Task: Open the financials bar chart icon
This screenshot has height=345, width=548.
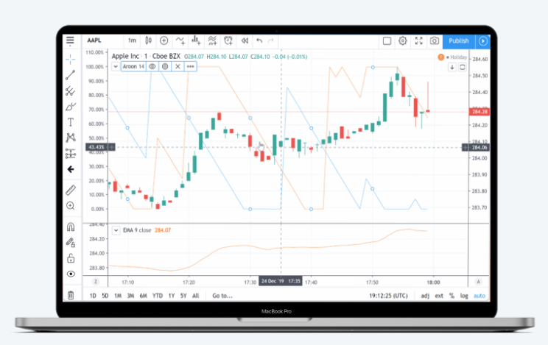Action: coord(196,41)
